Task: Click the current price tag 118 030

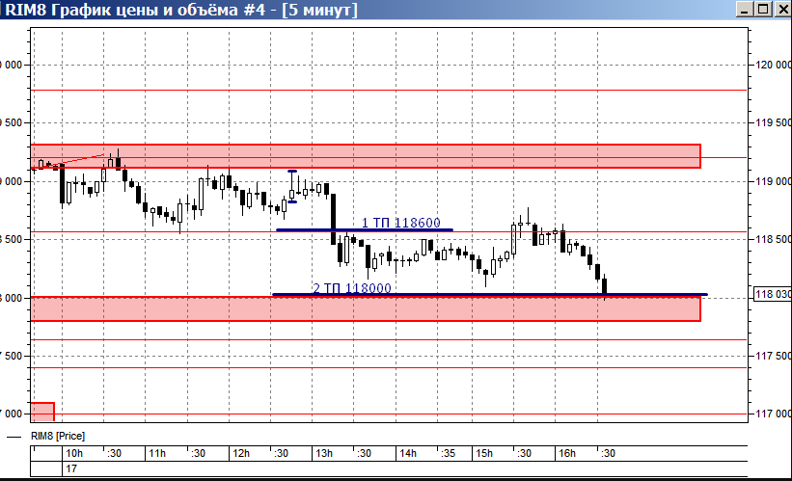Action: click(773, 294)
